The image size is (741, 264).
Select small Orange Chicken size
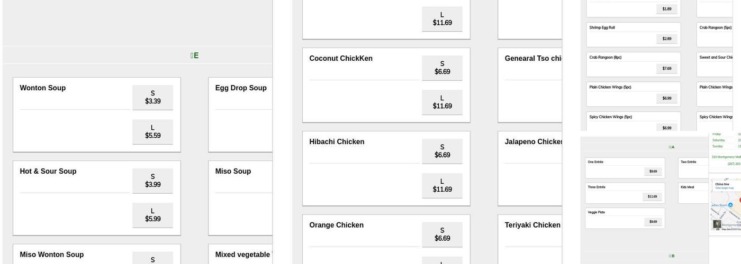point(442,234)
